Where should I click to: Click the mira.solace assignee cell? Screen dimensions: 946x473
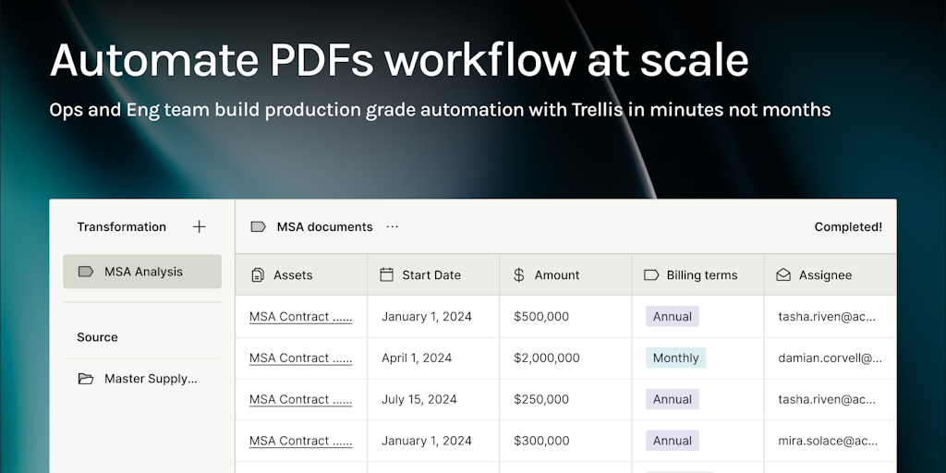pyautogui.click(x=827, y=442)
